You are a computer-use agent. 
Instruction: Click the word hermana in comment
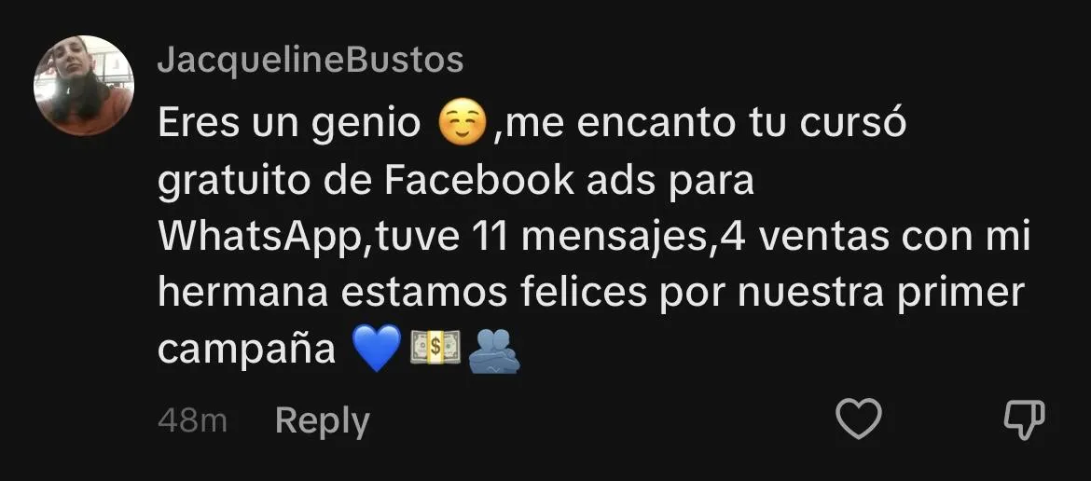[x=242, y=294]
